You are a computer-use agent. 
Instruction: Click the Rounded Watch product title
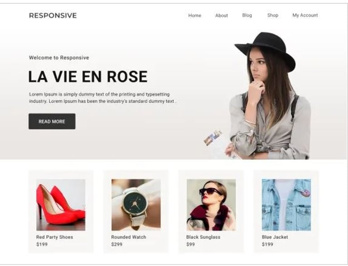click(x=129, y=237)
